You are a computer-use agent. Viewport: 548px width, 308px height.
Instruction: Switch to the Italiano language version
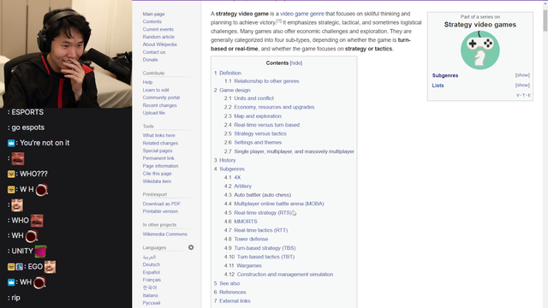151,295
